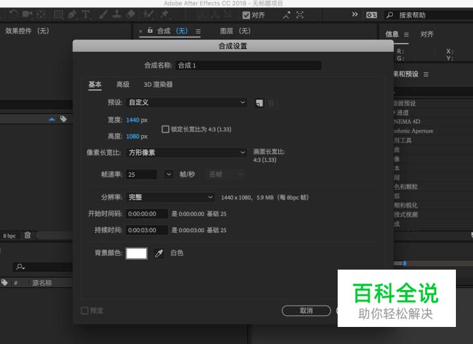Click the 通道 effects category
Screen dimensions: 473x344
[x=403, y=113]
